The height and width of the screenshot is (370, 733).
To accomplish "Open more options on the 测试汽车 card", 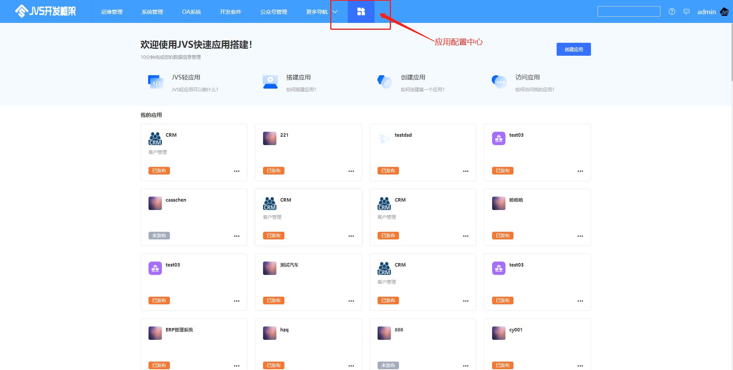I will (x=351, y=301).
